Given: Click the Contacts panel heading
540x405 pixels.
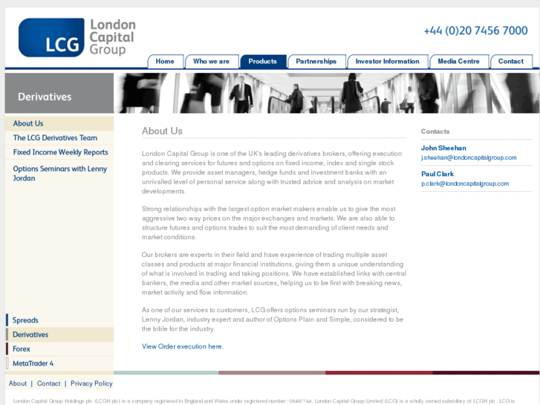Looking at the screenshot, I should click(x=435, y=132).
